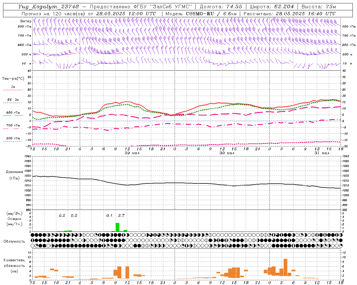Click the Рассчитано: 28.05.2025 16:40 UTC text
The height and width of the screenshot is (285, 357).
(x=290, y=14)
